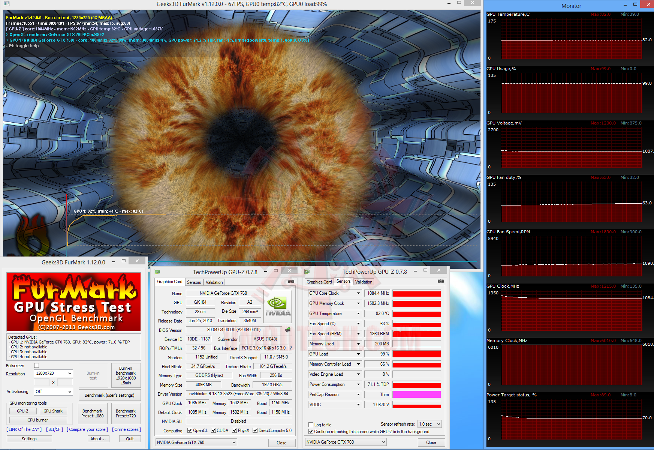
Task: Click Benchmark (user's settings) button
Action: pos(109,395)
